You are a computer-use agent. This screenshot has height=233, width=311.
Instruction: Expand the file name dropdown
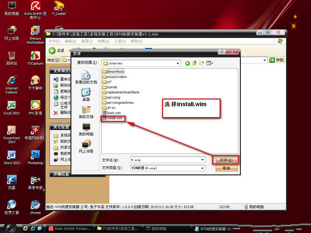coord(203,160)
